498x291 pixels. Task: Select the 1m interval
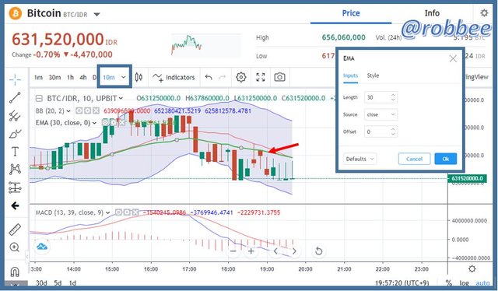click(x=38, y=77)
